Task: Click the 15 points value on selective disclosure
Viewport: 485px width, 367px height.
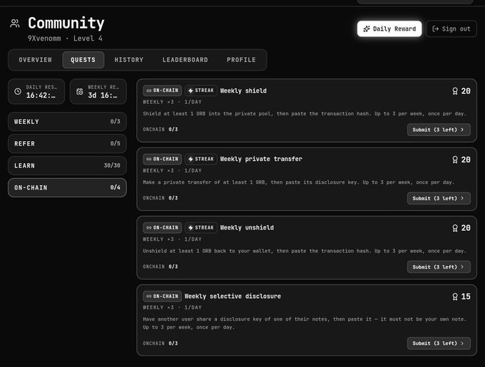Action: click(466, 296)
